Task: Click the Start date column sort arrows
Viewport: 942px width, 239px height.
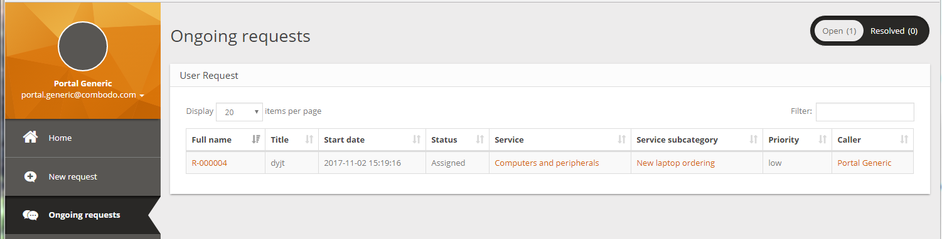Action: click(x=417, y=140)
